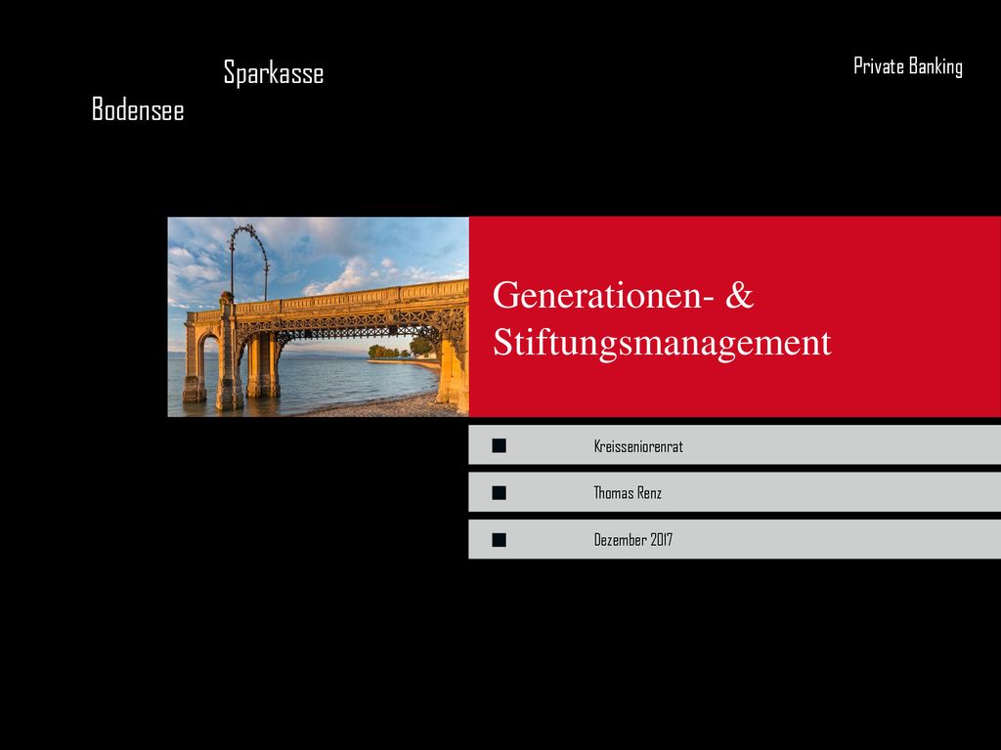The width and height of the screenshot is (1001, 750).
Task: Click the 'Sparkasse' logo text
Action: pyautogui.click(x=274, y=72)
